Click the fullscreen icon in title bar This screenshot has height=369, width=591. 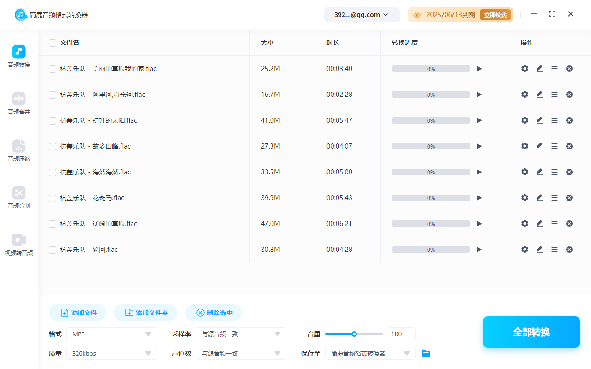tap(552, 14)
